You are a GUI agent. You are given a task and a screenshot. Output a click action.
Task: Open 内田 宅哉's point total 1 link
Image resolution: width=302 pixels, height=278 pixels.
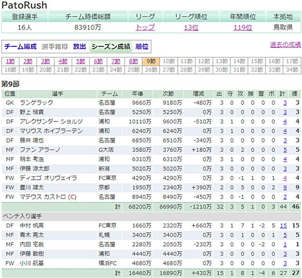tap(285, 245)
